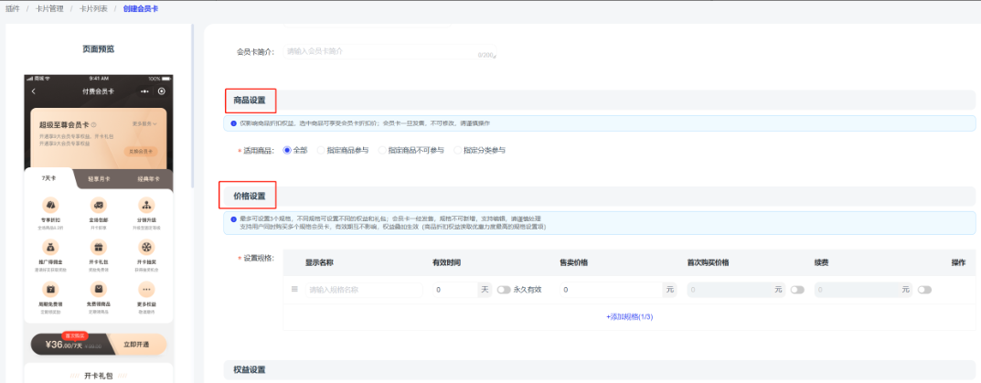
Task: Tap the back arrow in phone preview
Action: pyautogui.click(x=34, y=91)
